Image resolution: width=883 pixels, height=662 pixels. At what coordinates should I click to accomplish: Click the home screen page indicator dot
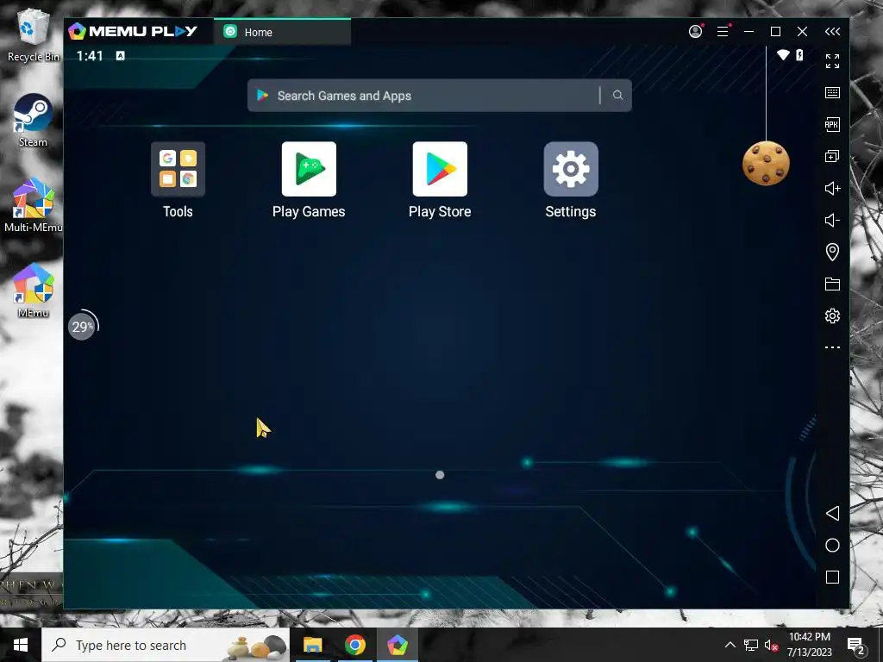pyautogui.click(x=440, y=475)
